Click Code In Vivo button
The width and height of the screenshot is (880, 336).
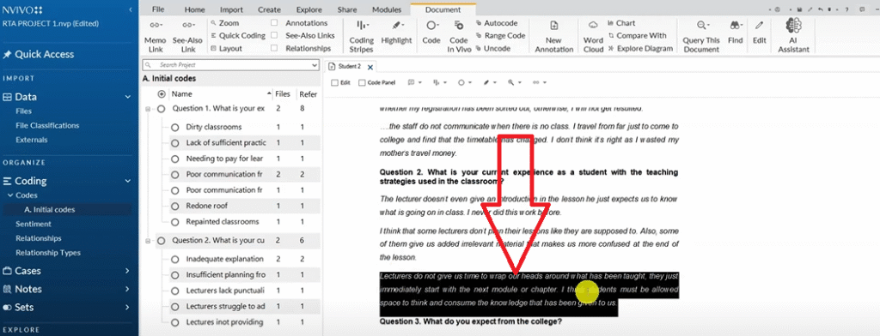(459, 36)
